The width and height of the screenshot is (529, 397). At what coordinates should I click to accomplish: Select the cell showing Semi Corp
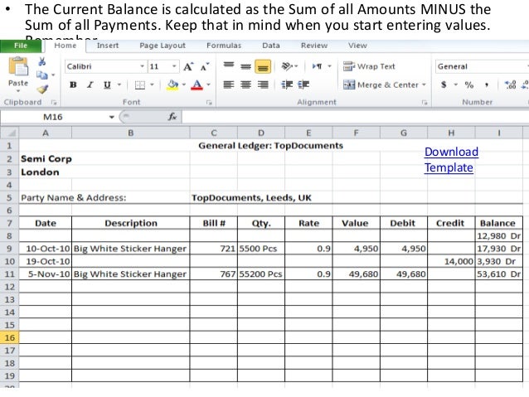click(46, 159)
